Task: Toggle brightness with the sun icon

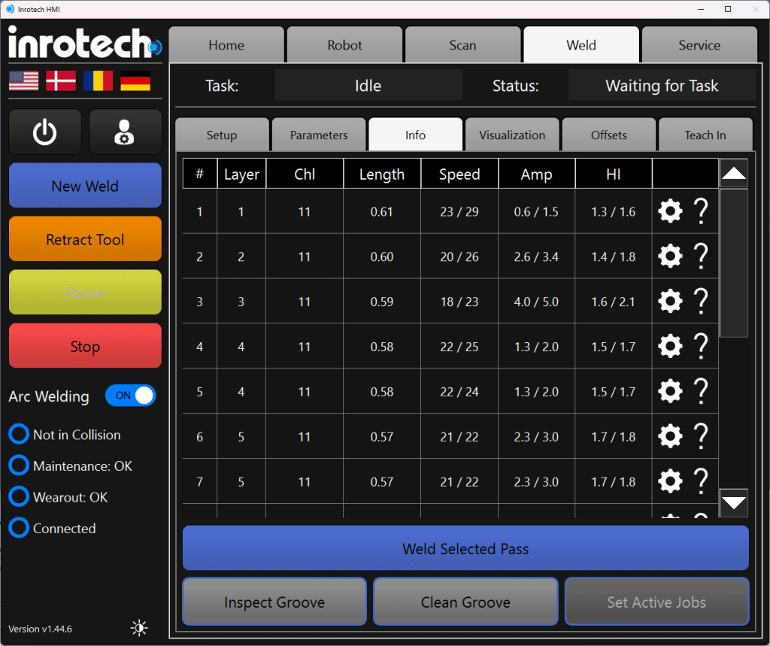Action: [139, 628]
